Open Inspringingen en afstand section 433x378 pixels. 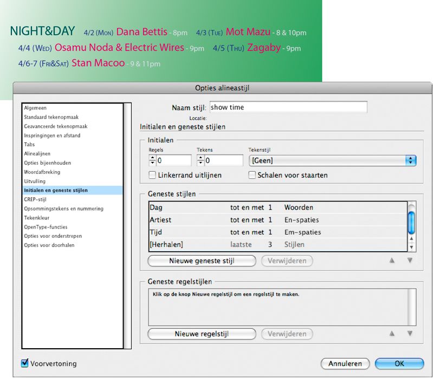click(x=52, y=135)
